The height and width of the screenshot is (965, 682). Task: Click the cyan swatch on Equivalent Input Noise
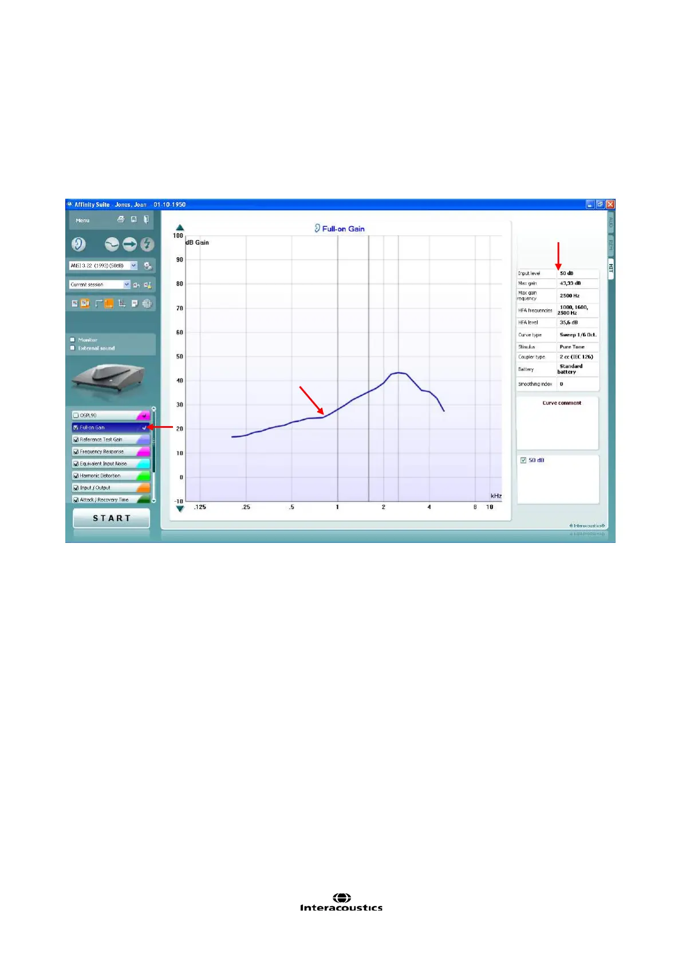pos(143,464)
